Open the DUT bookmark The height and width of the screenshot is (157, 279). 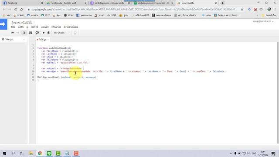[45, 16]
